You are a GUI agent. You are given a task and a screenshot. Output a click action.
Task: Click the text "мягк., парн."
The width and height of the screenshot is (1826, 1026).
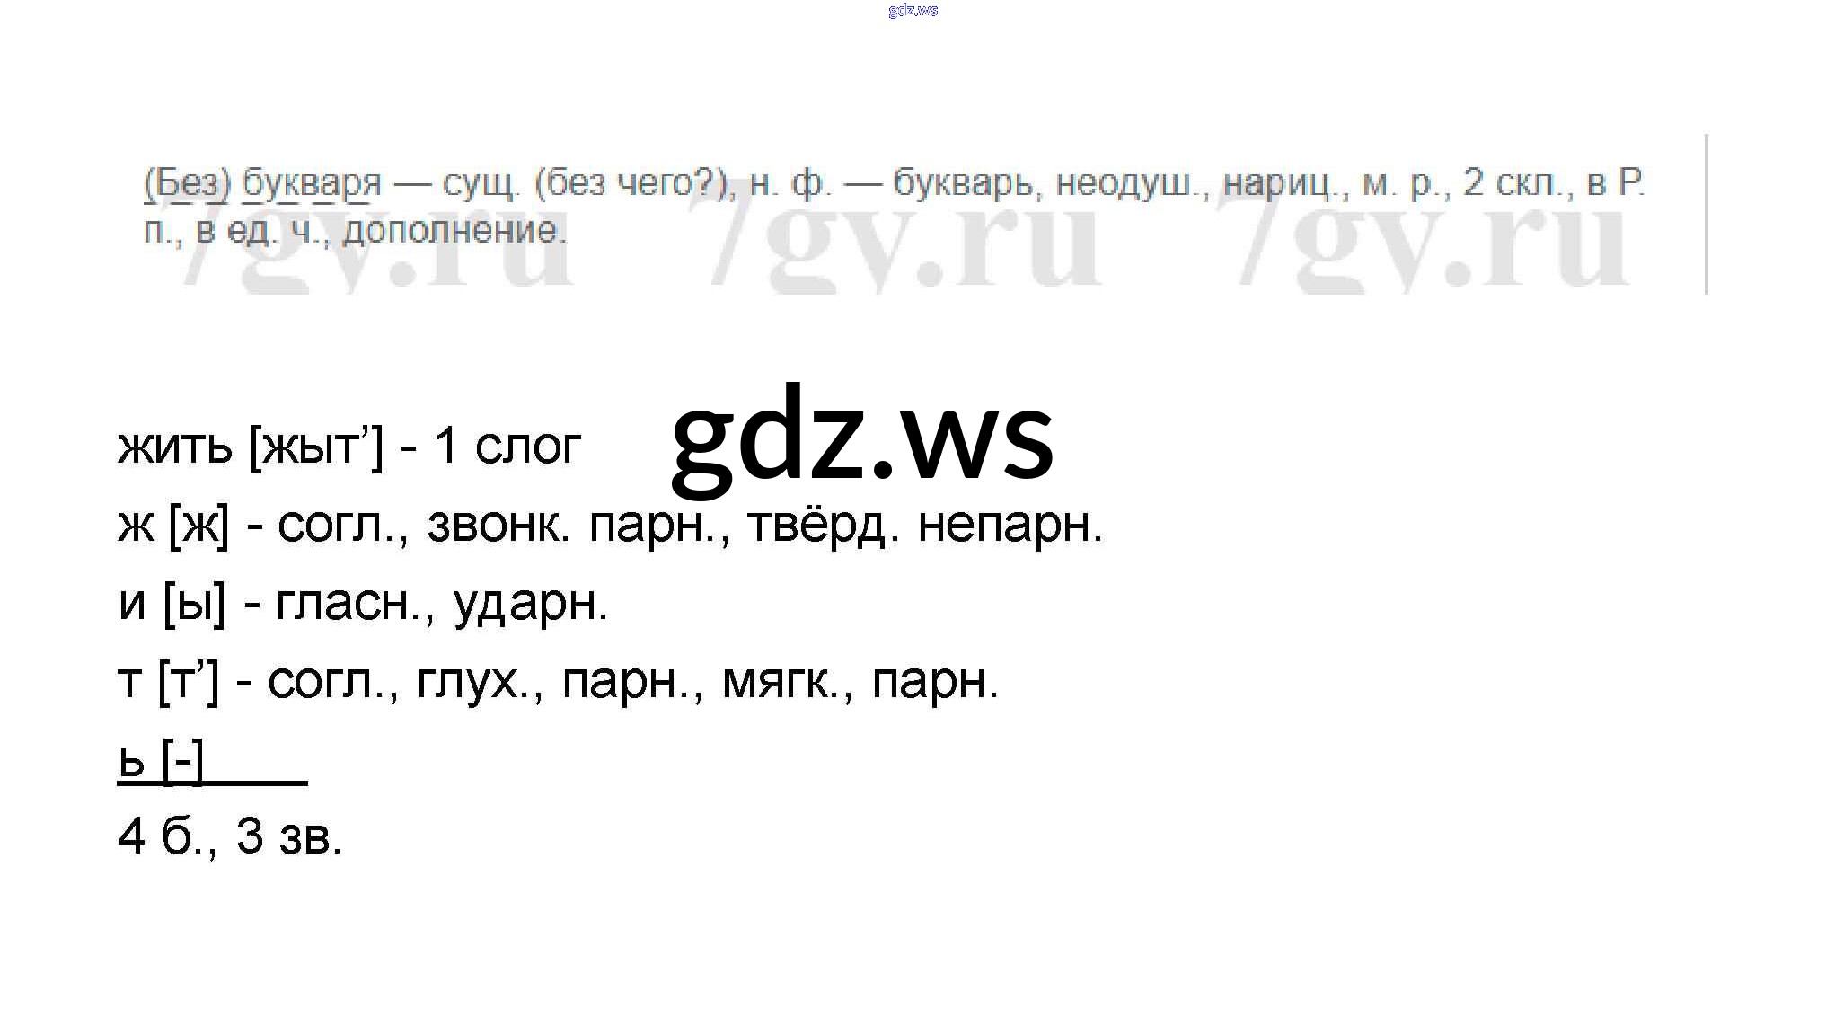pyautogui.click(x=860, y=681)
